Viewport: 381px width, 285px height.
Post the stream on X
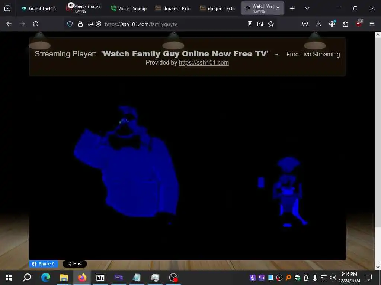click(74, 264)
